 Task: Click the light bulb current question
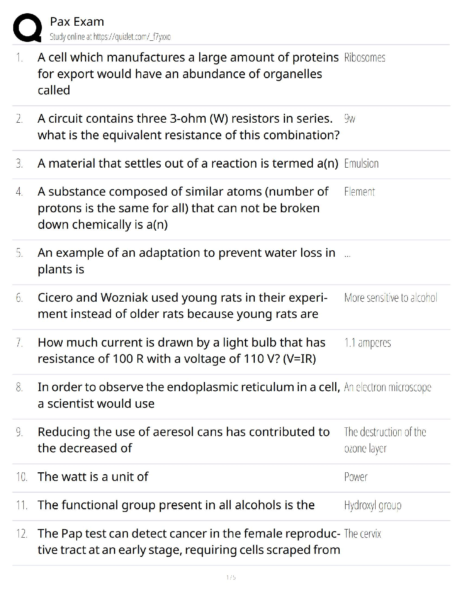[181, 350]
